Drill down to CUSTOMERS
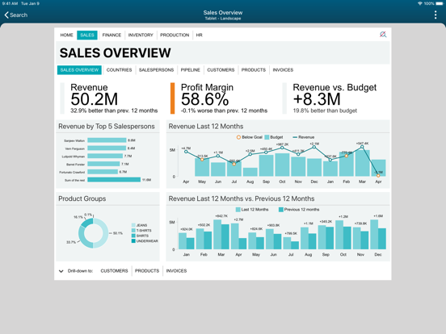The width and height of the screenshot is (446, 334). pos(114,271)
